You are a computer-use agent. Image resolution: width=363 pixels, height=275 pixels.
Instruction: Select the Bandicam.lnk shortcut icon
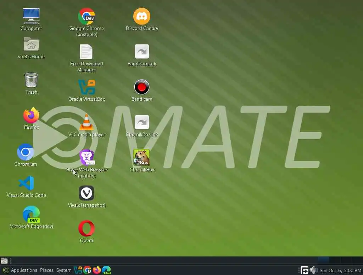pyautogui.click(x=142, y=52)
